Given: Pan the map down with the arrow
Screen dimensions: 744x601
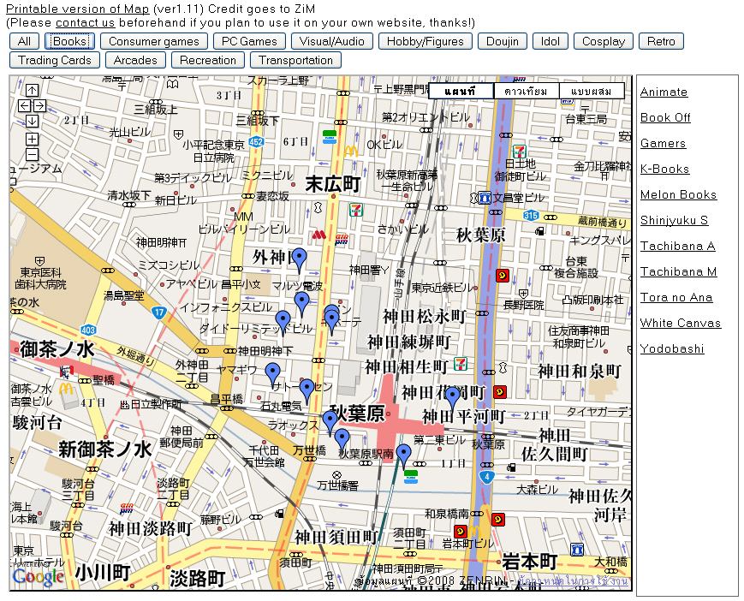Looking at the screenshot, I should tap(32, 121).
